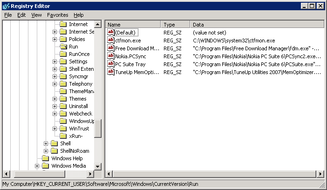Click the Webcheck folder icon

point(63,114)
